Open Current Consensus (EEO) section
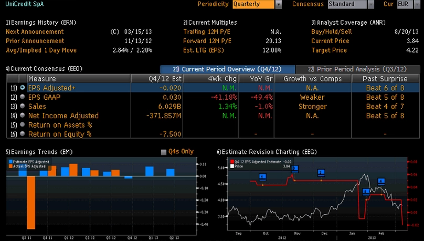This screenshot has width=424, height=241. [44, 69]
